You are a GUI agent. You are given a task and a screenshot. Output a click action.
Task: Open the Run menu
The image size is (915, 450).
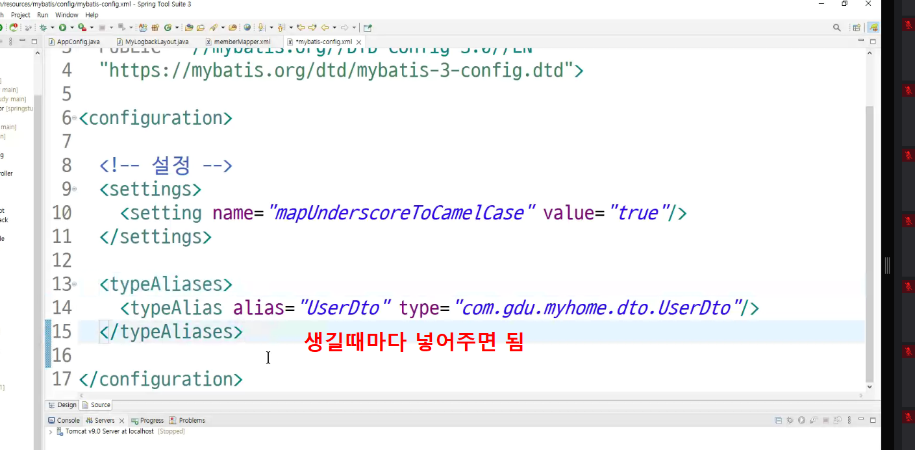(x=43, y=14)
